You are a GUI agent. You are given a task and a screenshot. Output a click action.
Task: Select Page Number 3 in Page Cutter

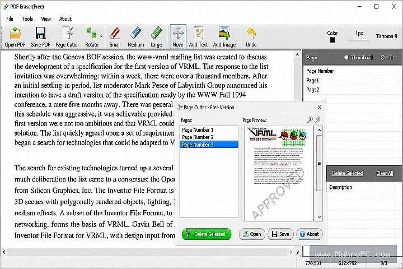[209, 145]
